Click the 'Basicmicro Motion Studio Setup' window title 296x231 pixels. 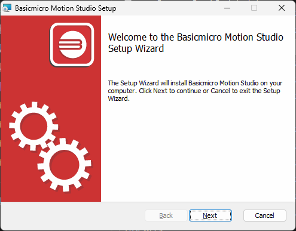click(x=66, y=8)
